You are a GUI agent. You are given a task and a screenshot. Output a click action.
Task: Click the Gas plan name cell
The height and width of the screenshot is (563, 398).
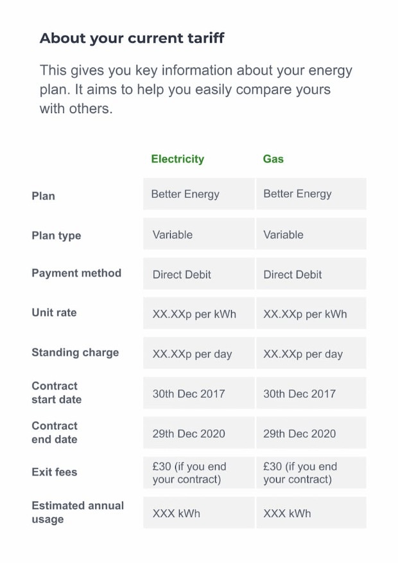[x=311, y=194]
